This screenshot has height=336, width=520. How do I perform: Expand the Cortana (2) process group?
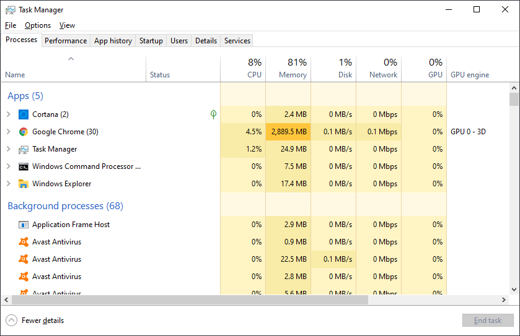9,114
